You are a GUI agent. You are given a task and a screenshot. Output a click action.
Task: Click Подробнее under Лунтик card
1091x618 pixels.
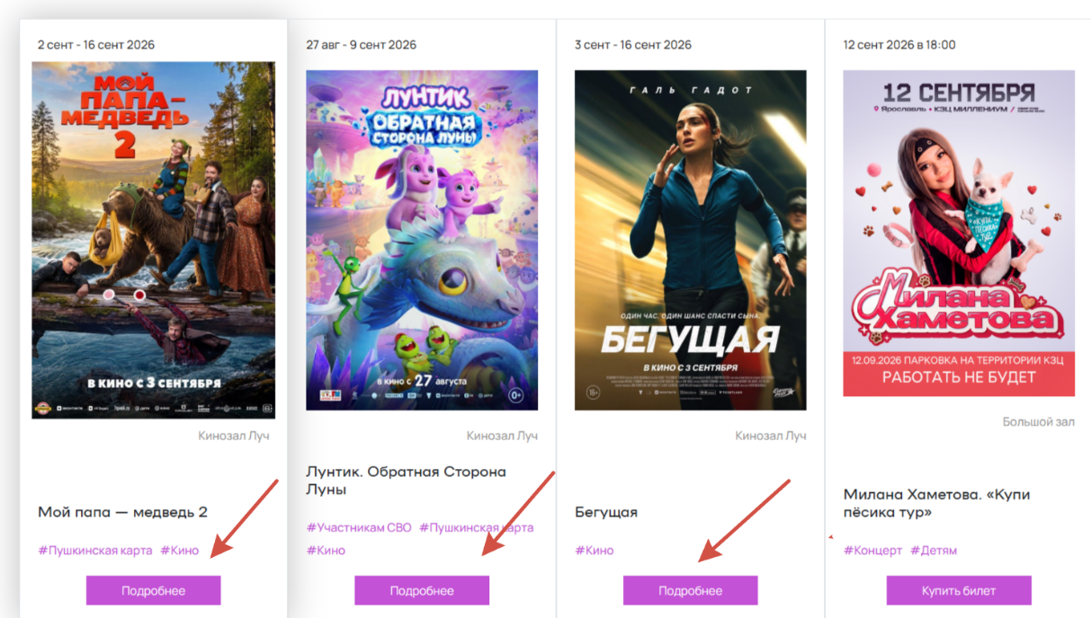(x=422, y=590)
